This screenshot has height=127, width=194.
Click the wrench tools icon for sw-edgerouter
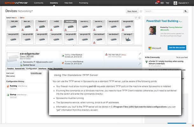(140, 63)
